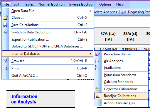Open Browser ... entry

point(48,61)
